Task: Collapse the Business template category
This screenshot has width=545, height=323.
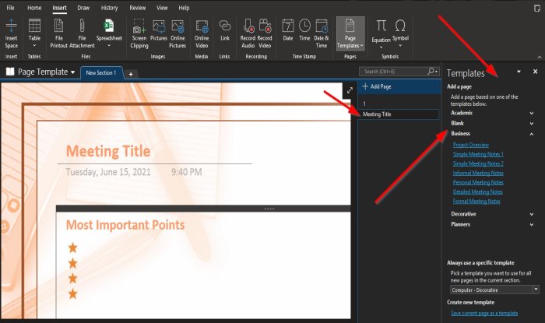Action: [532, 134]
